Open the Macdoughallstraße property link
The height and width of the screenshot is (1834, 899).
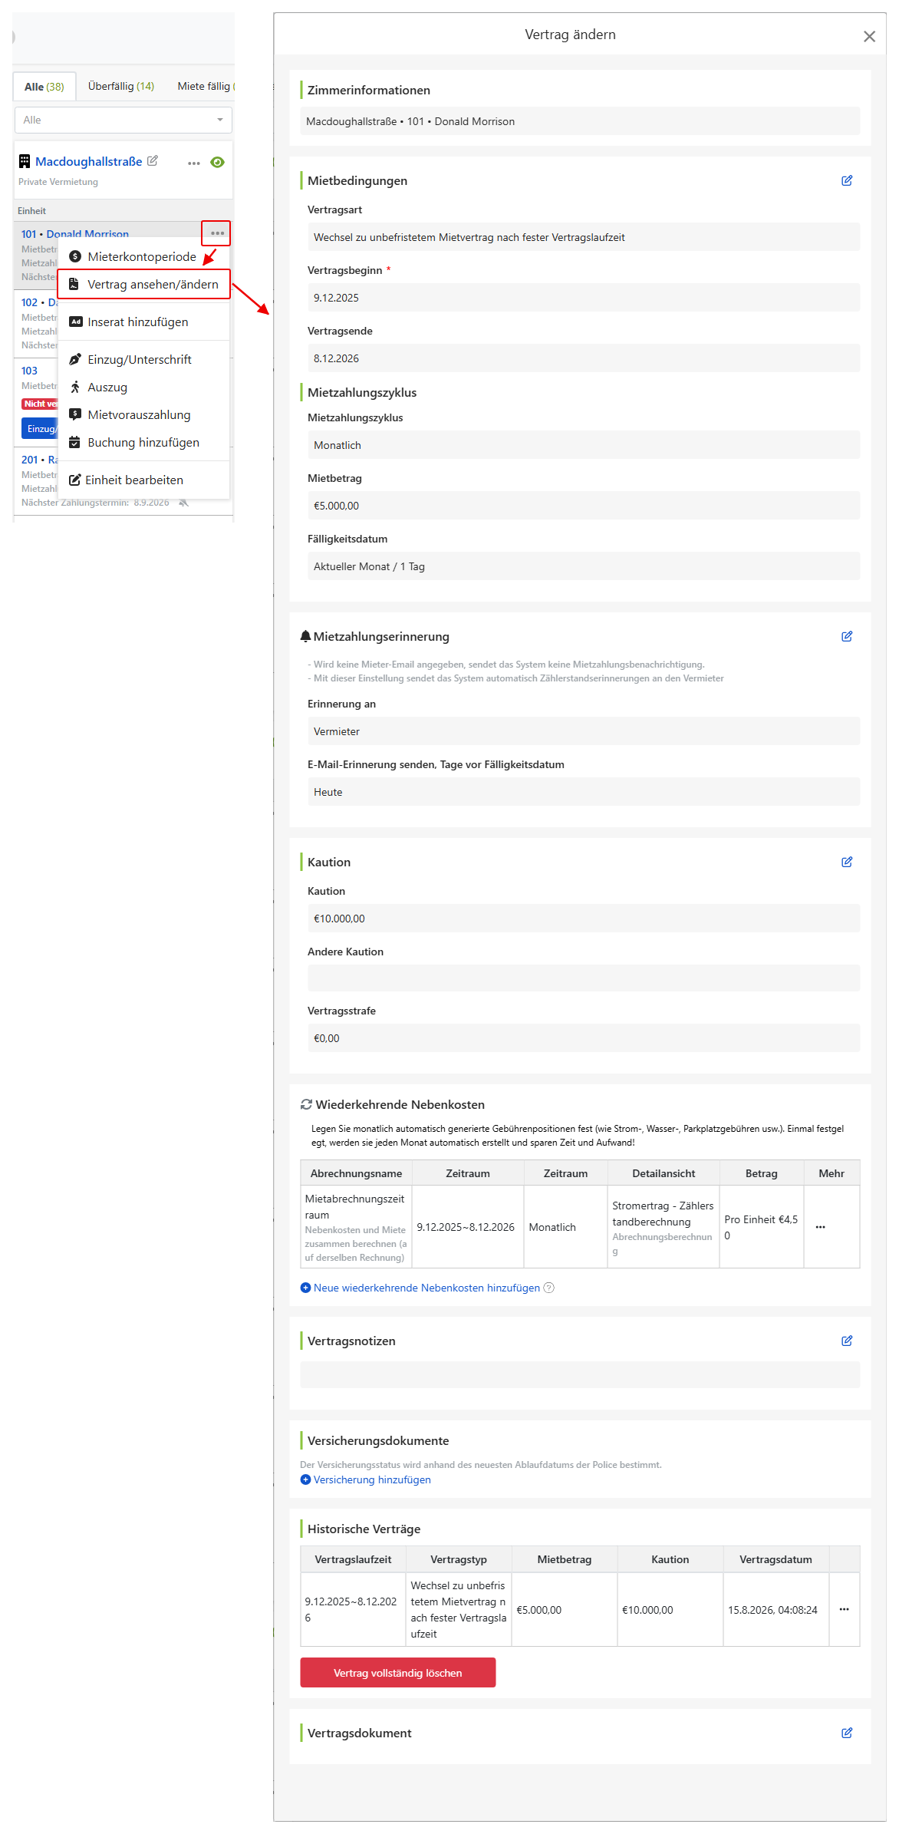coord(89,161)
